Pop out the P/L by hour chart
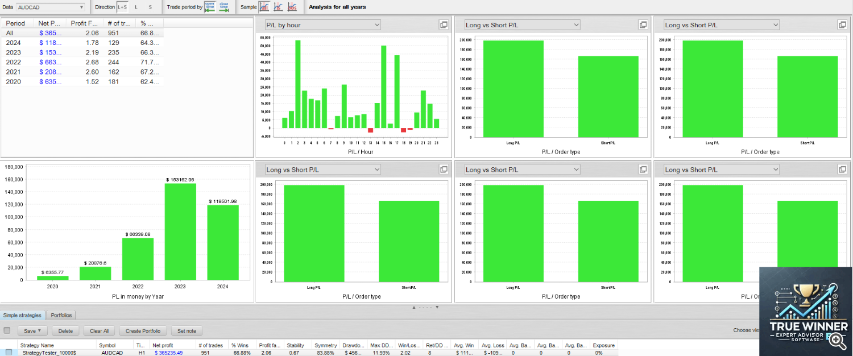 pyautogui.click(x=444, y=25)
